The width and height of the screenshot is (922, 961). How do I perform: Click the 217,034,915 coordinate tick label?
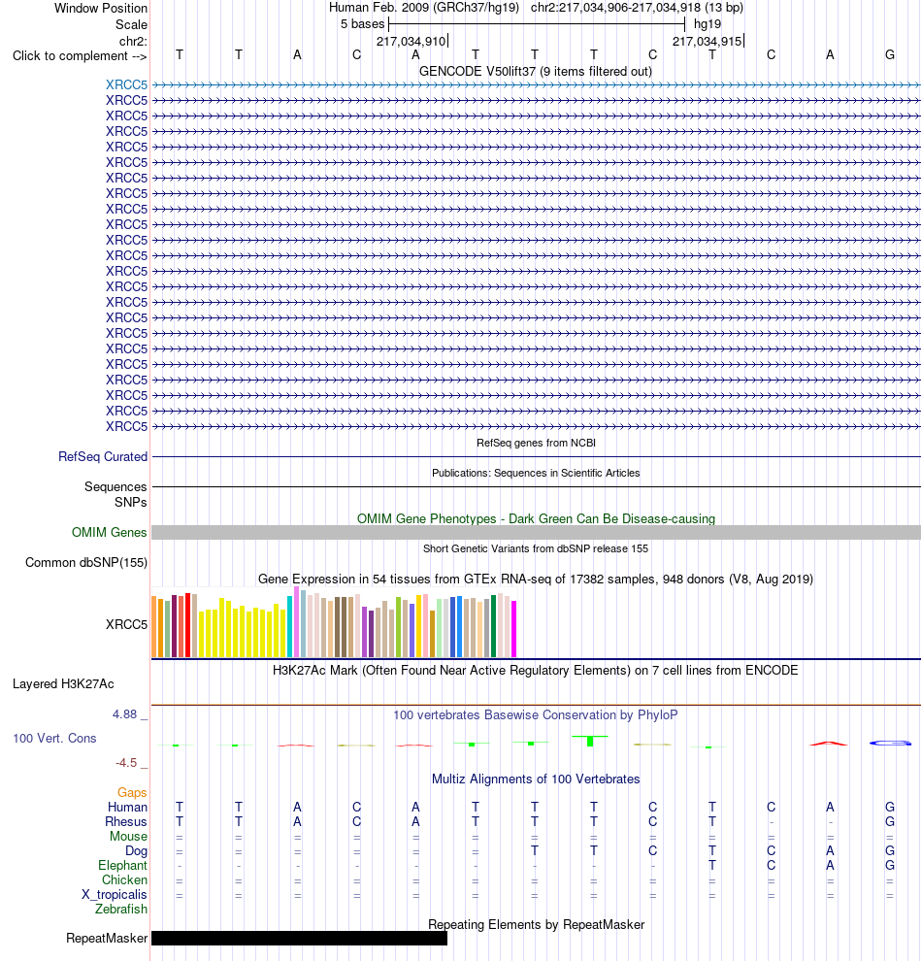[707, 41]
